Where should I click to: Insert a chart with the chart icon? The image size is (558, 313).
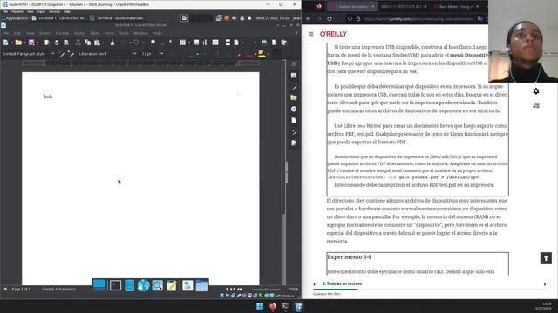point(206,43)
